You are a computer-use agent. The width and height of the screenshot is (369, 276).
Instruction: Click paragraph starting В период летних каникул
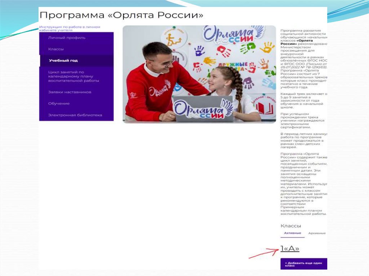coord(303,141)
